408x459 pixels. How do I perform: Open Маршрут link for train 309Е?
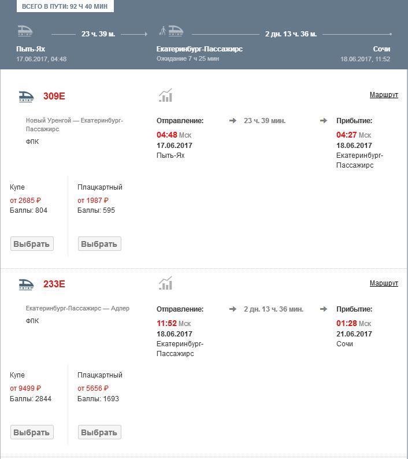[384, 95]
